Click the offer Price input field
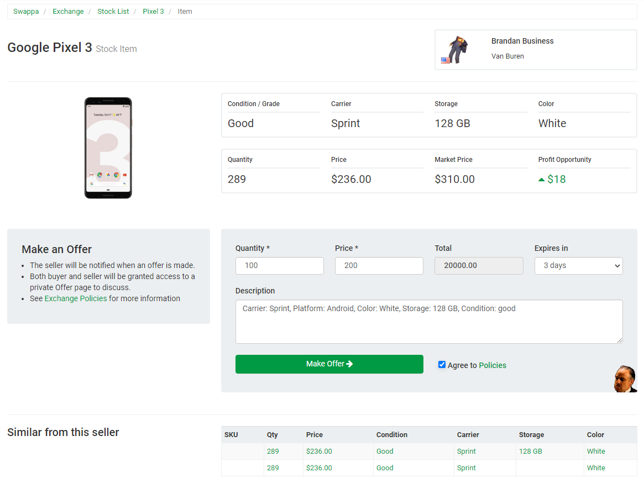Viewport: 644px width, 483px height. click(379, 266)
